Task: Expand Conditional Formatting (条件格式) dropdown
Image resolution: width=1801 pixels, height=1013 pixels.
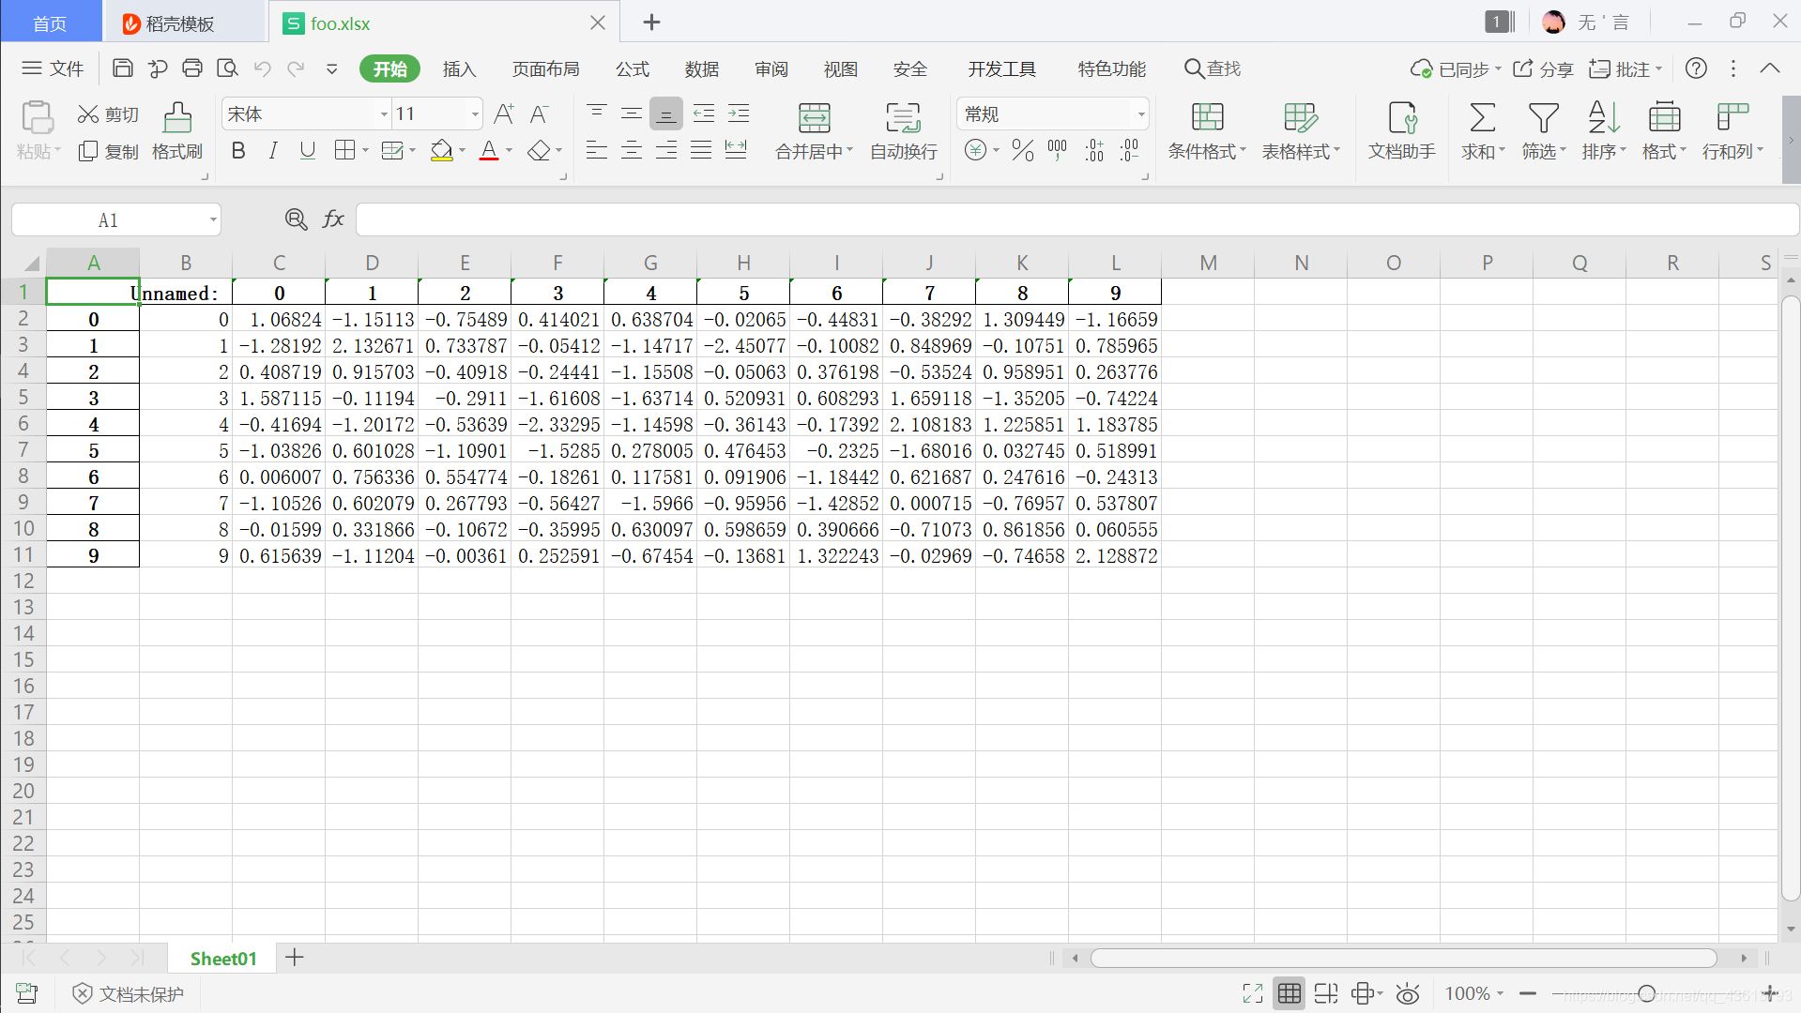Action: coord(1243,150)
